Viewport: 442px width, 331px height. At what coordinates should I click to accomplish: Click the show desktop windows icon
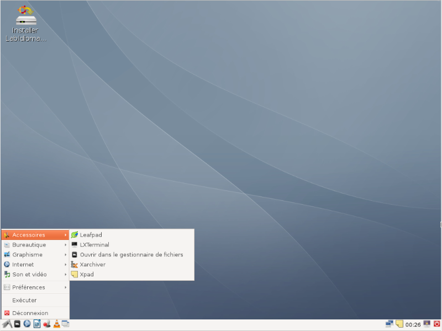[65, 324]
